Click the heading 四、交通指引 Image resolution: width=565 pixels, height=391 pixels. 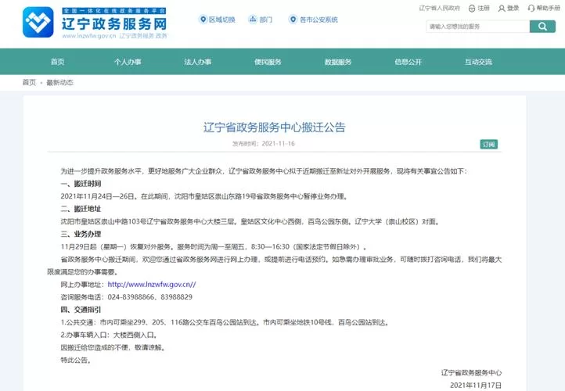click(81, 310)
